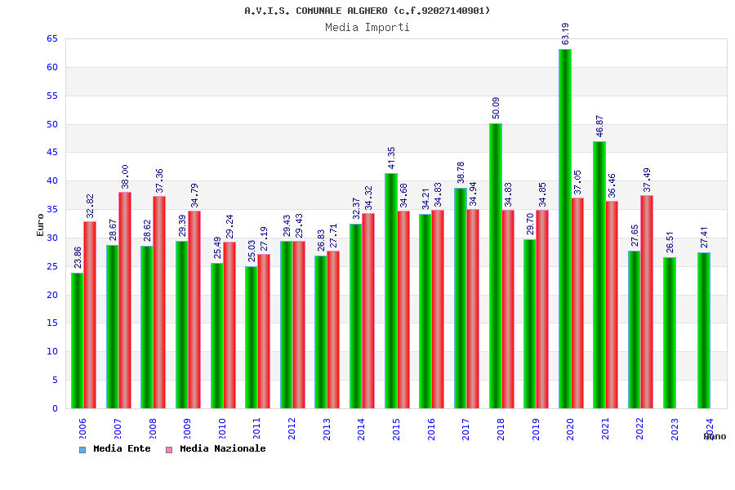Click the value label 23.86
735x490 pixels.
click(x=78, y=257)
